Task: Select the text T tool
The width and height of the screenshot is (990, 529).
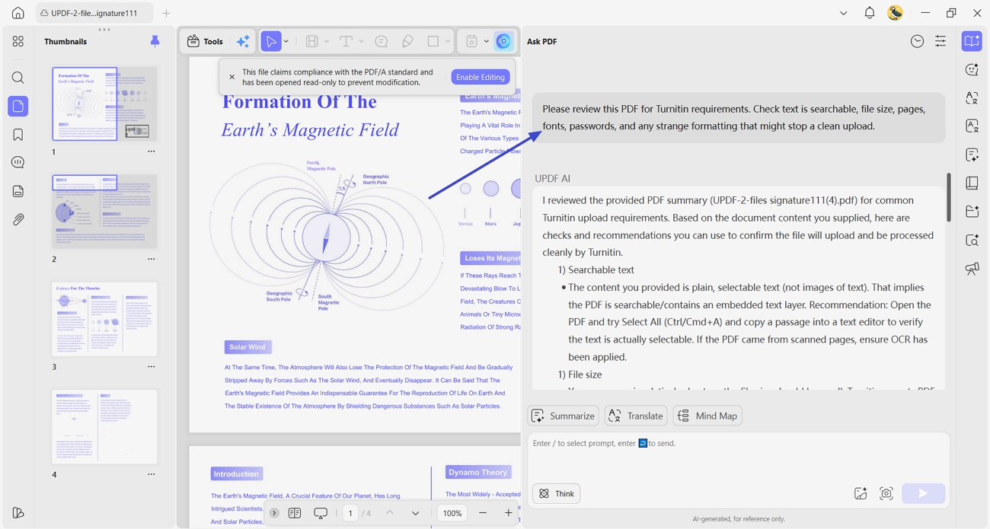Action: [x=346, y=41]
